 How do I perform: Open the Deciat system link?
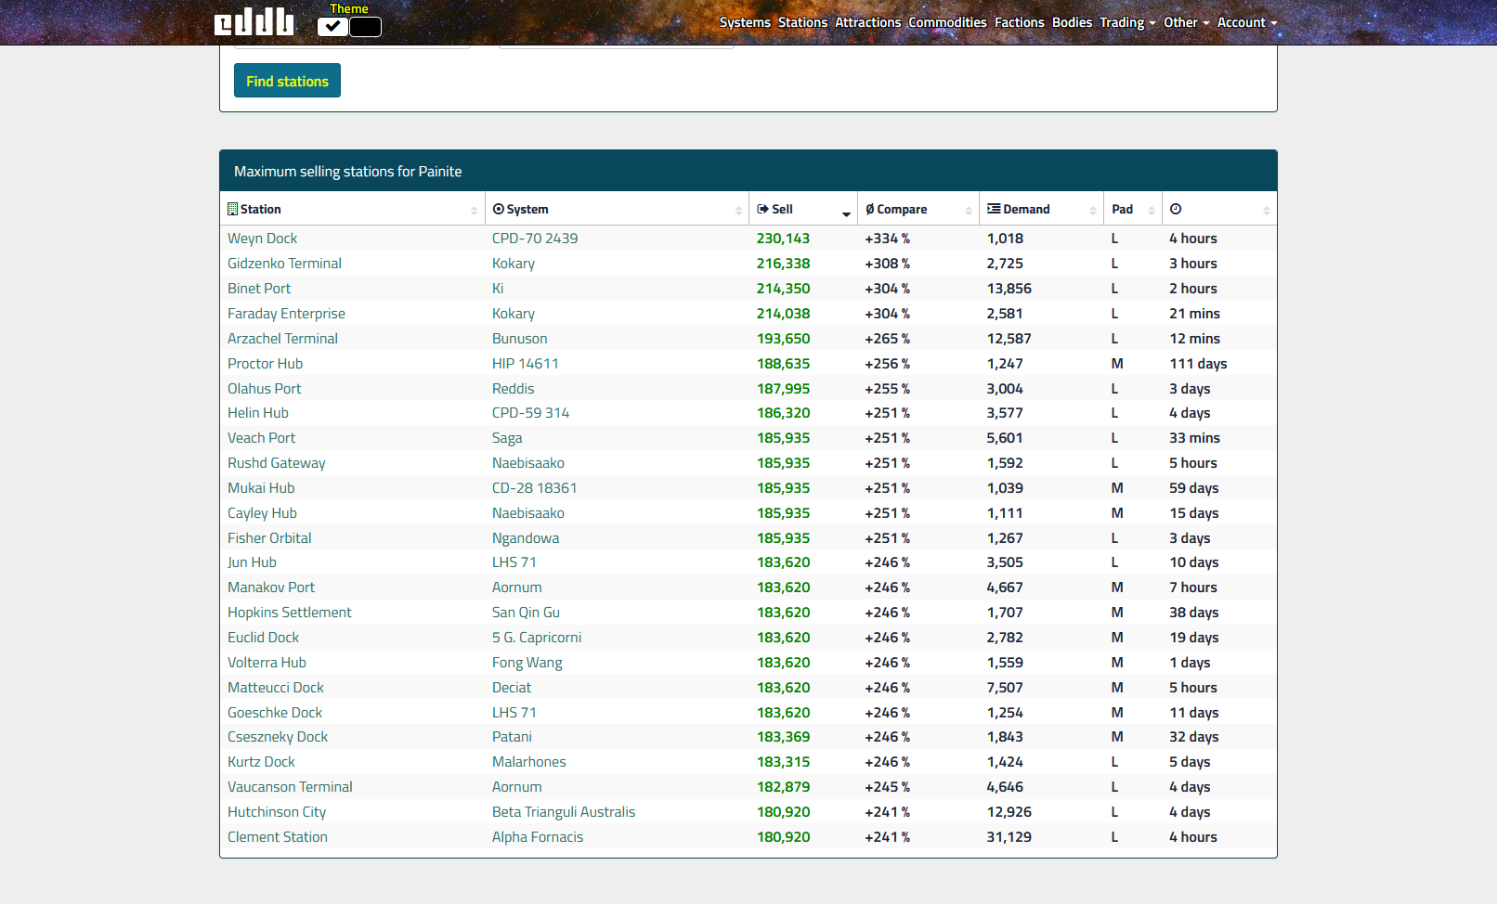[512, 688]
